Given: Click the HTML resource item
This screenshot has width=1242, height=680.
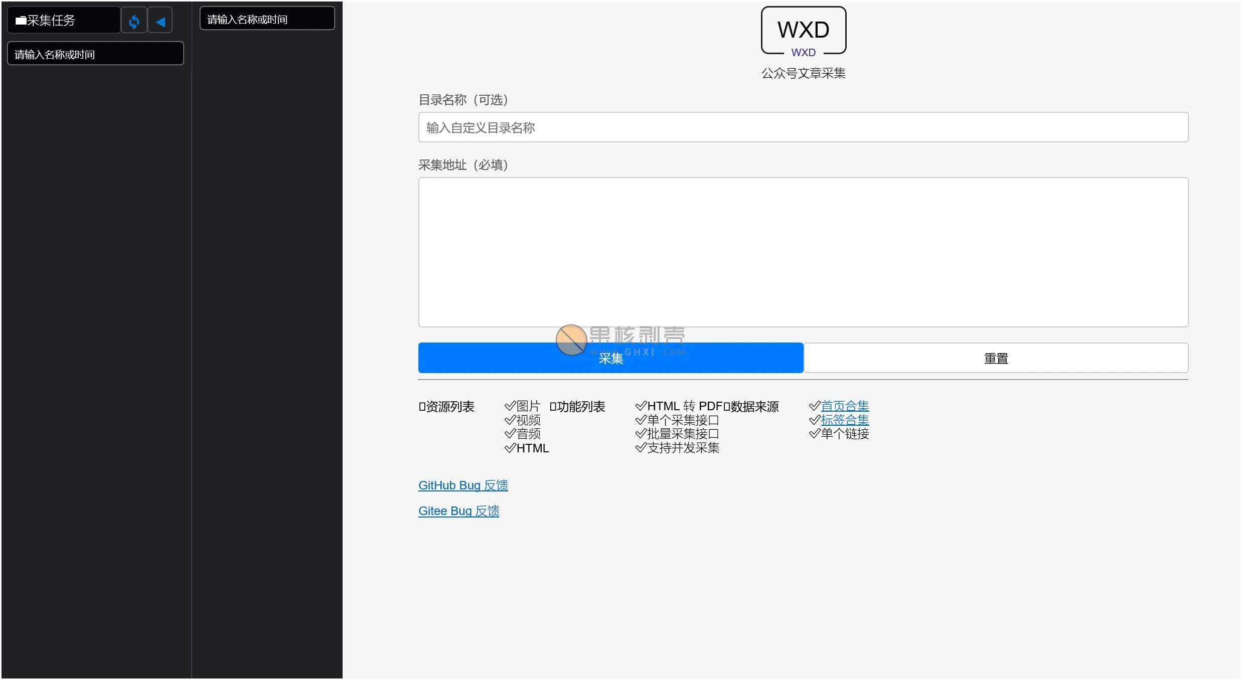Looking at the screenshot, I should [x=527, y=448].
